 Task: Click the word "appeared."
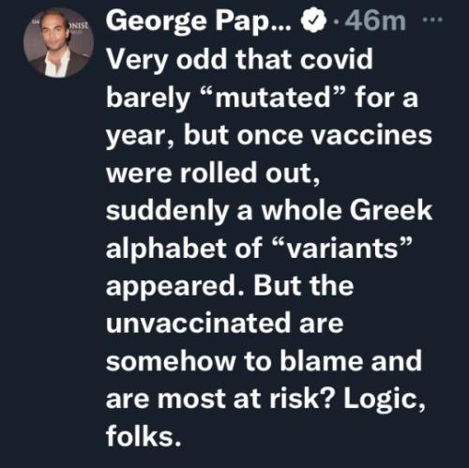[176, 288]
